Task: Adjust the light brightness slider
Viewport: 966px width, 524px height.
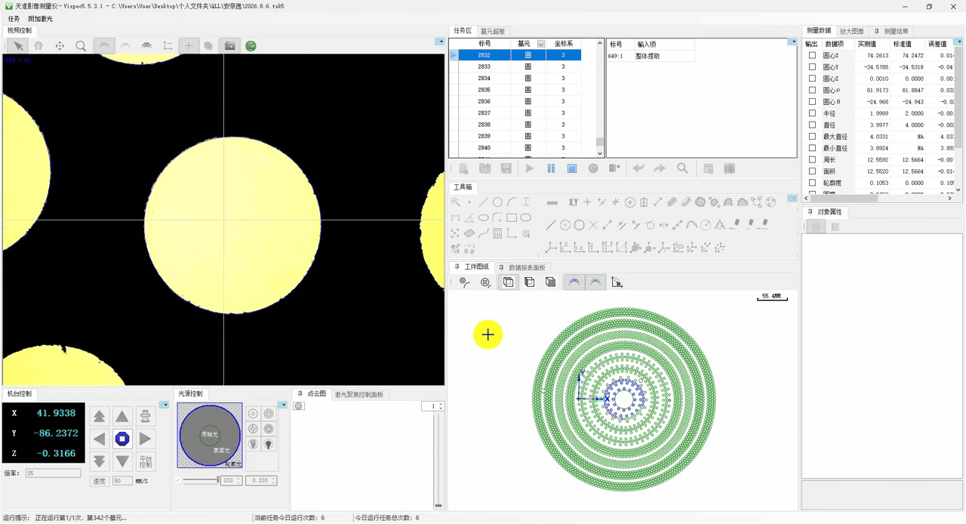Action: [202, 480]
